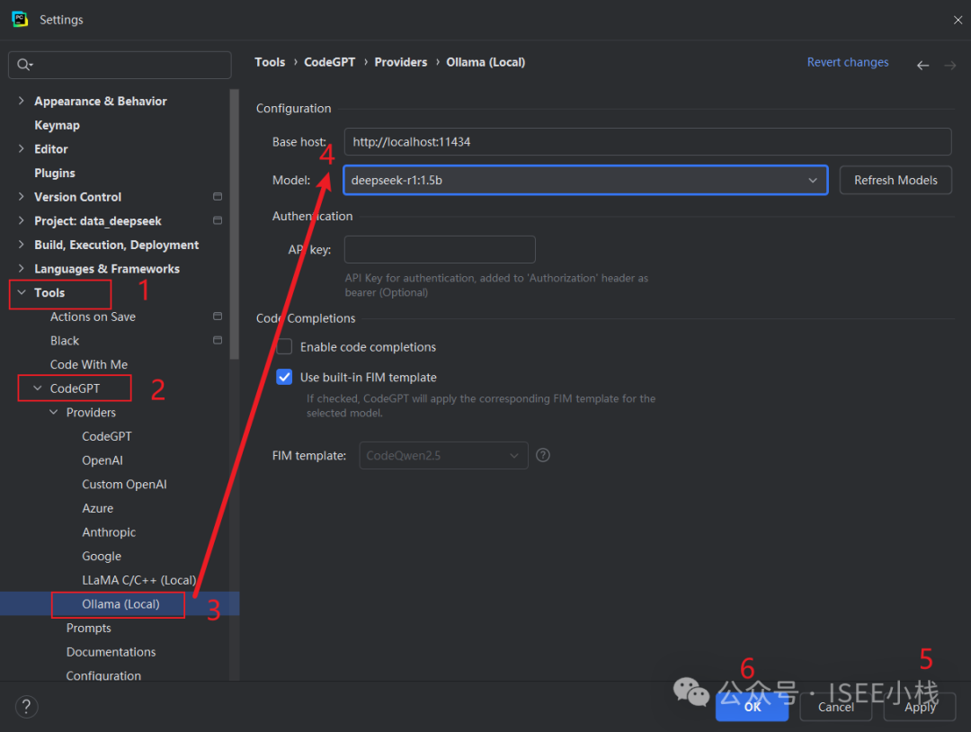Open Prompts settings page

88,628
